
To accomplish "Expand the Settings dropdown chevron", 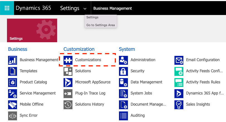I will click(85, 9).
